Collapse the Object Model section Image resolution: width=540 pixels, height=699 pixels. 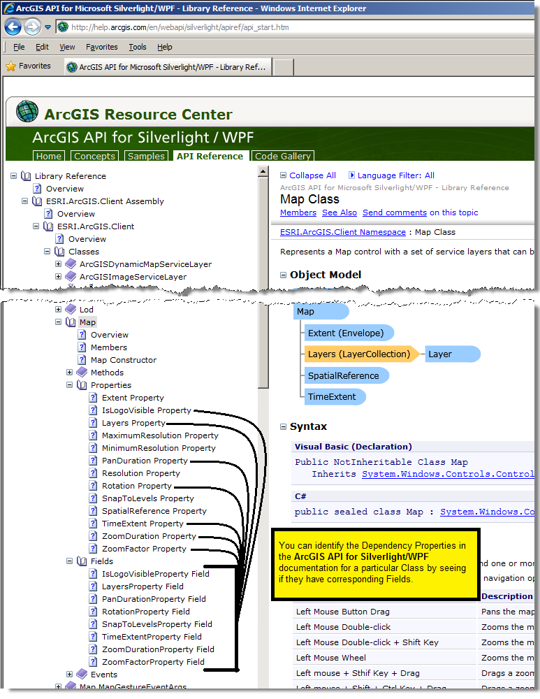283,275
